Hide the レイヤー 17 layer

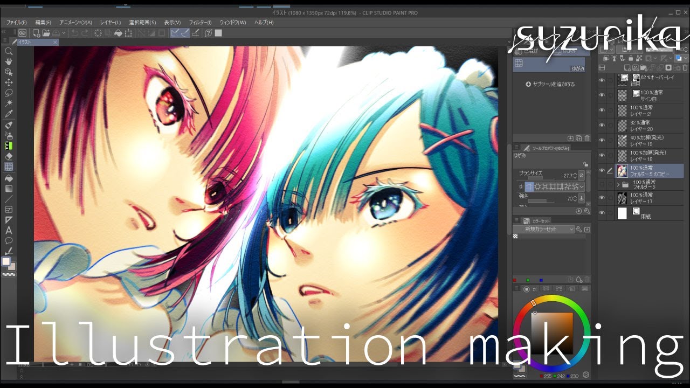tap(602, 198)
